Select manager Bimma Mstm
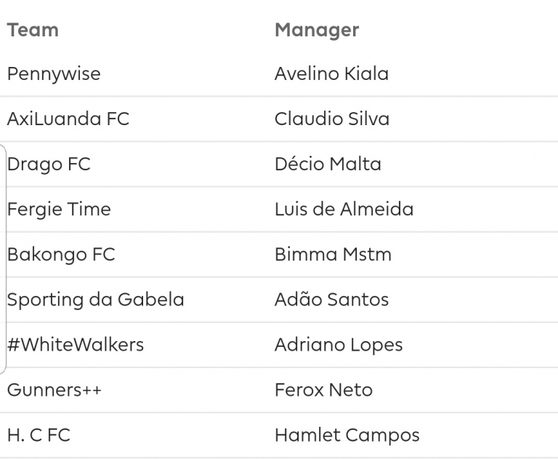 coord(333,255)
